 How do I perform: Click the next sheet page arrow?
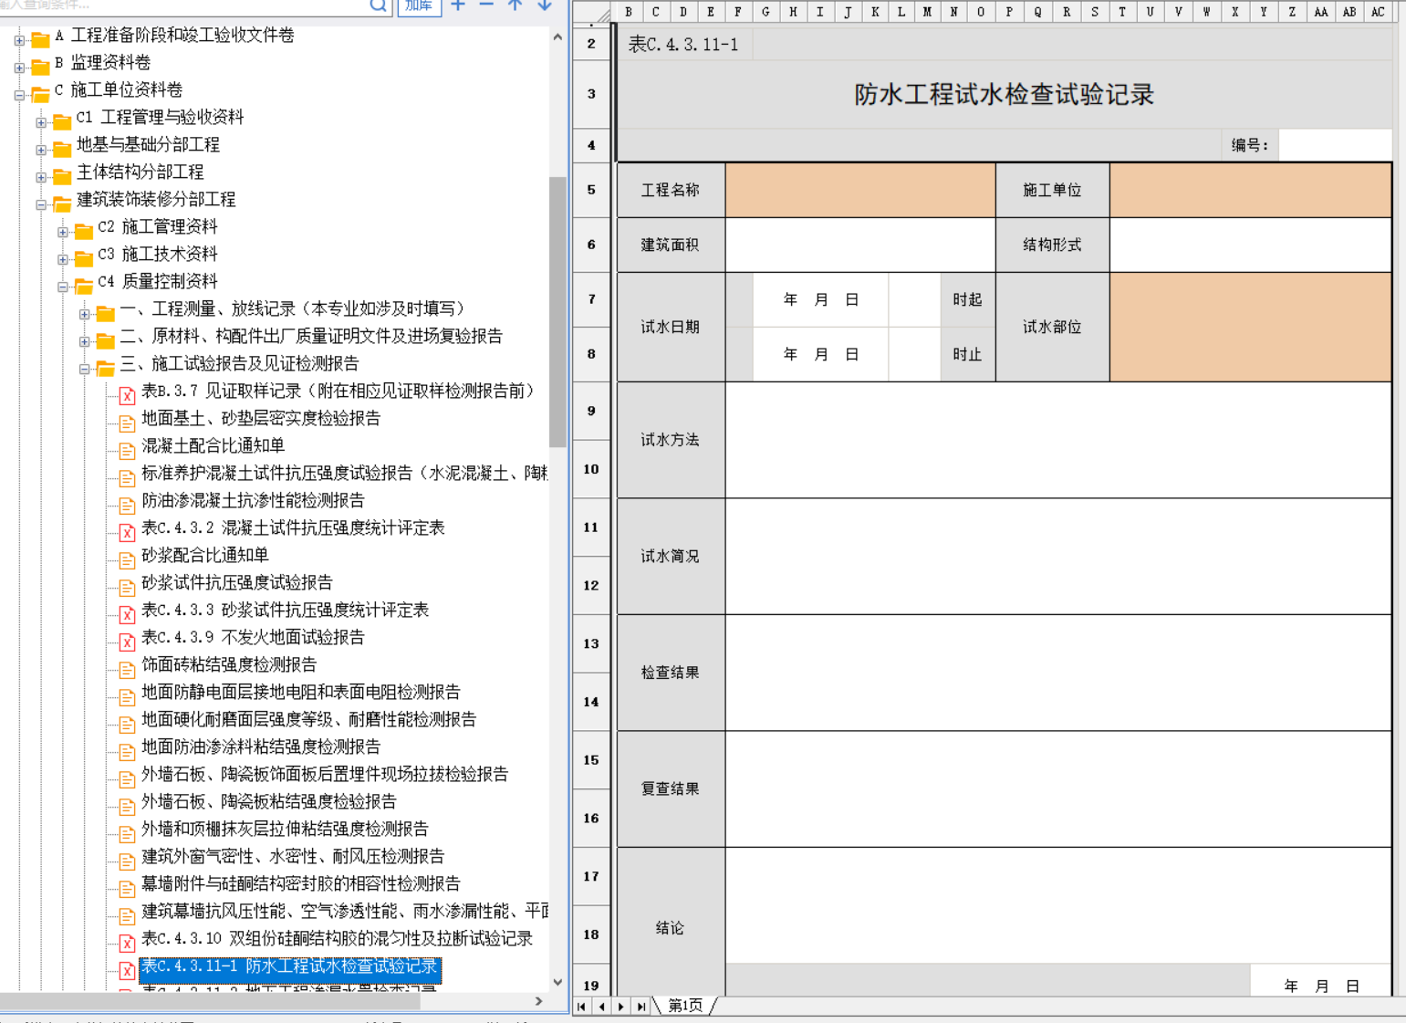pos(621,1006)
